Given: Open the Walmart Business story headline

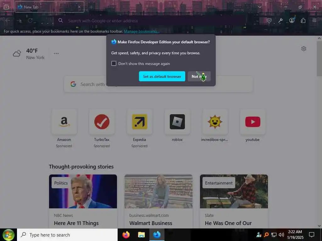Looking at the screenshot, I should click(x=151, y=223).
